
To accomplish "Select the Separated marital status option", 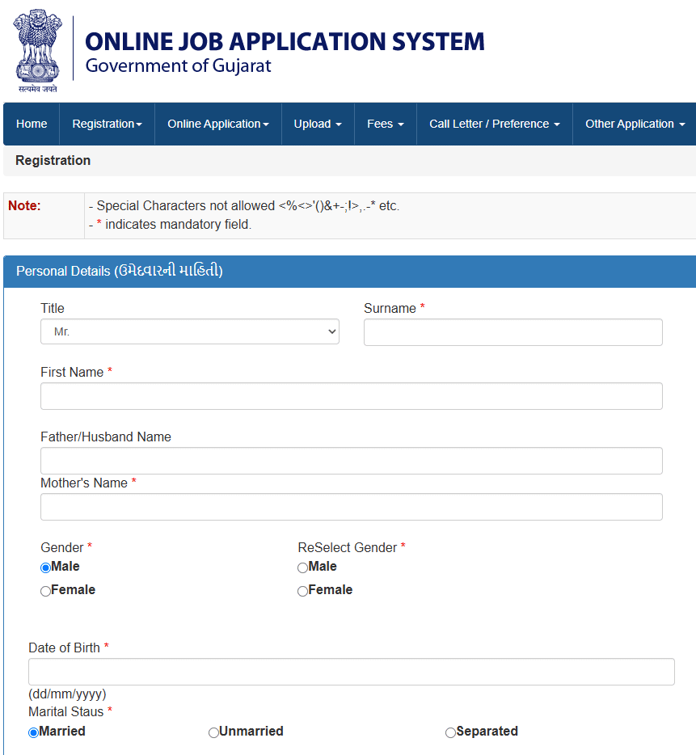I will 450,732.
